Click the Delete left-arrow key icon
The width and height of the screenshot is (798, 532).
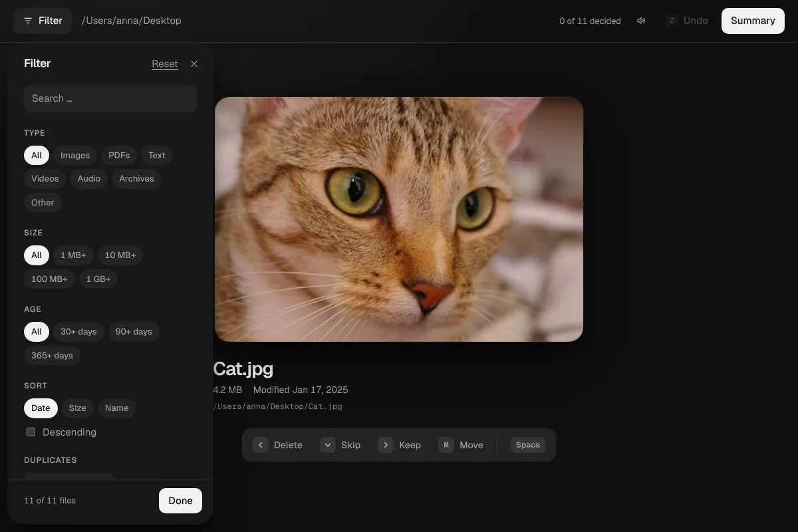(x=261, y=445)
